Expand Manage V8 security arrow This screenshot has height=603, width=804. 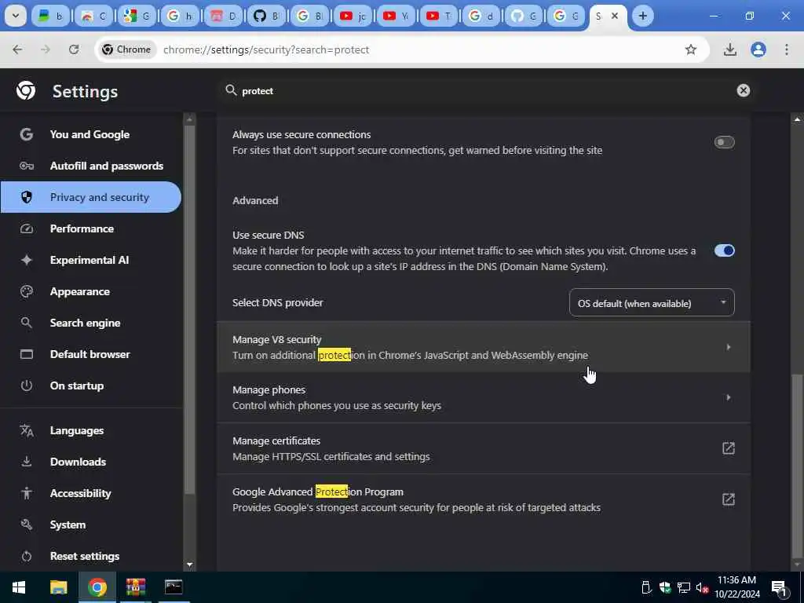tap(728, 347)
